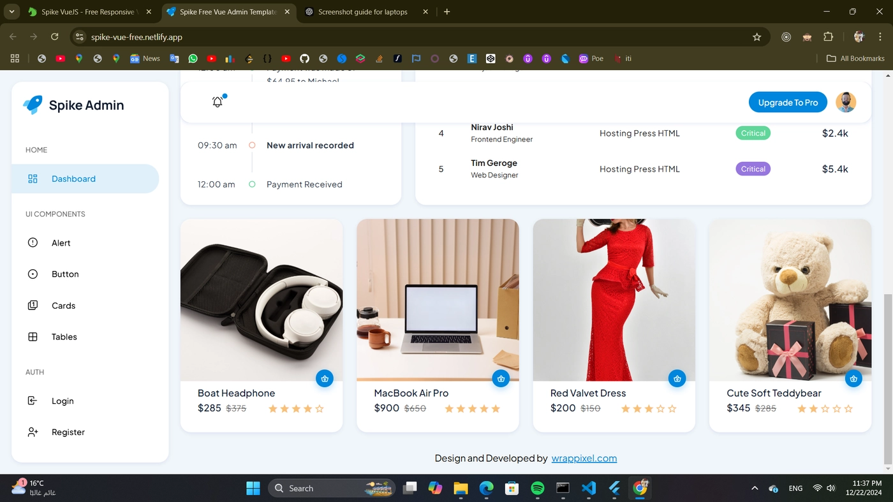893x502 pixels.
Task: Follow the wrappixel.com link
Action: click(584, 458)
